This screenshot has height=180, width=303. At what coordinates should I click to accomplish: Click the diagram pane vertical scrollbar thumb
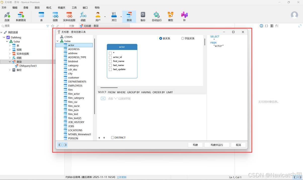click(x=205, y=42)
